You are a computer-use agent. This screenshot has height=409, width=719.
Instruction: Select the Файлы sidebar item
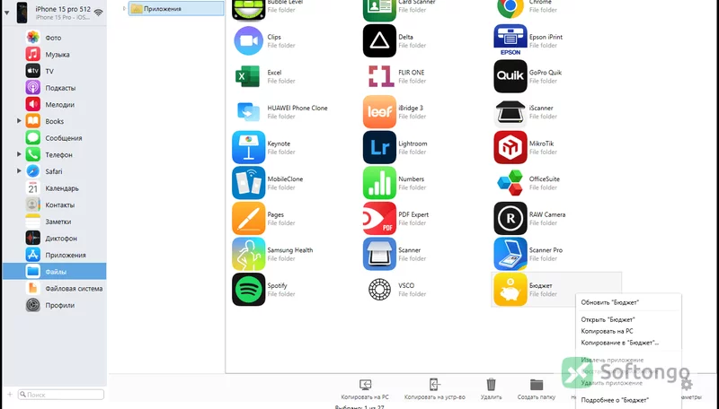point(54,272)
